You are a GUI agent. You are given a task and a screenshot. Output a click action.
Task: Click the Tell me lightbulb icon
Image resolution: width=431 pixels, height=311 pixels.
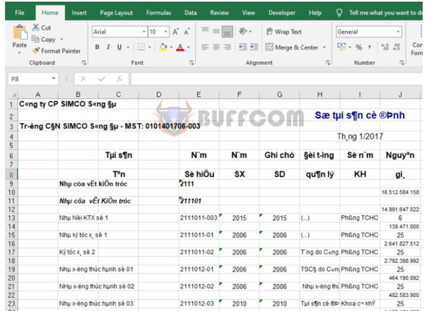click(x=339, y=13)
